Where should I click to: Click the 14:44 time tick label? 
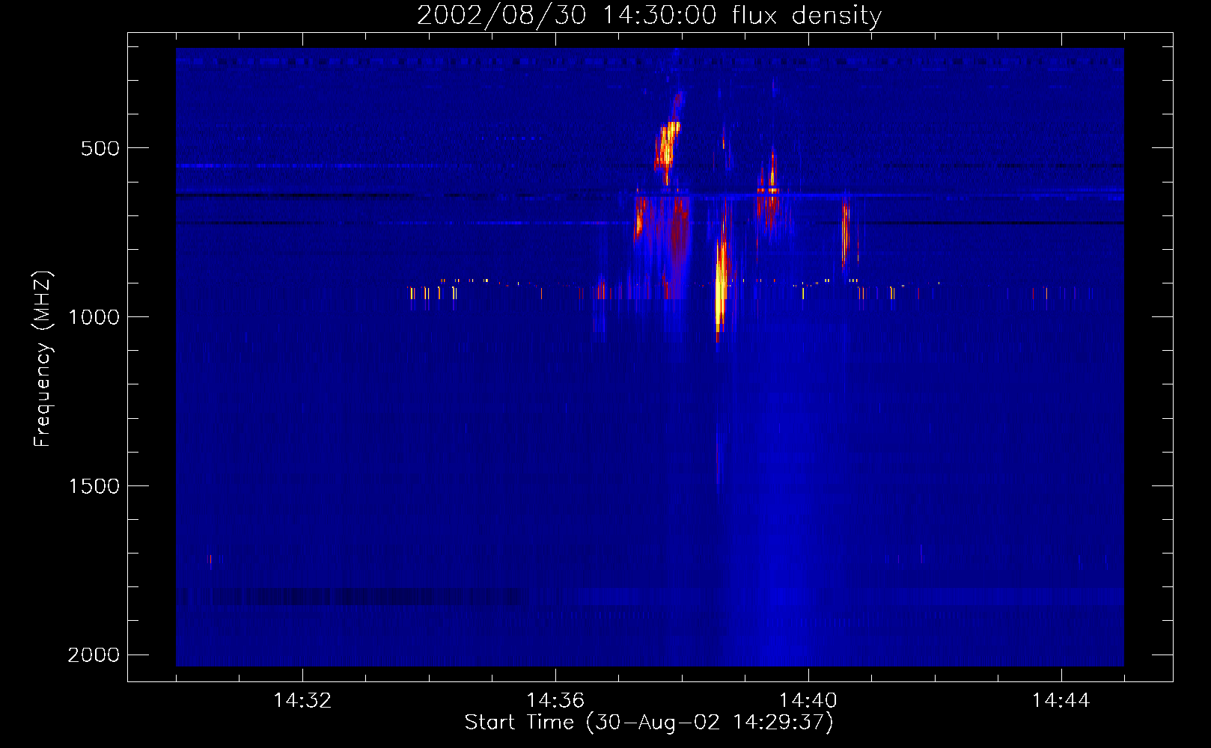(x=1061, y=701)
